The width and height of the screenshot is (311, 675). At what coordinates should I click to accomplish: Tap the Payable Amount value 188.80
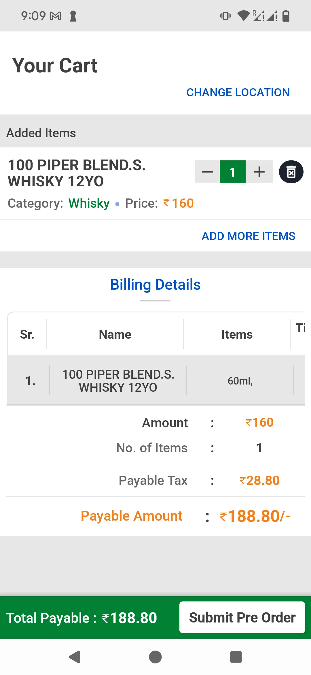pos(255,516)
